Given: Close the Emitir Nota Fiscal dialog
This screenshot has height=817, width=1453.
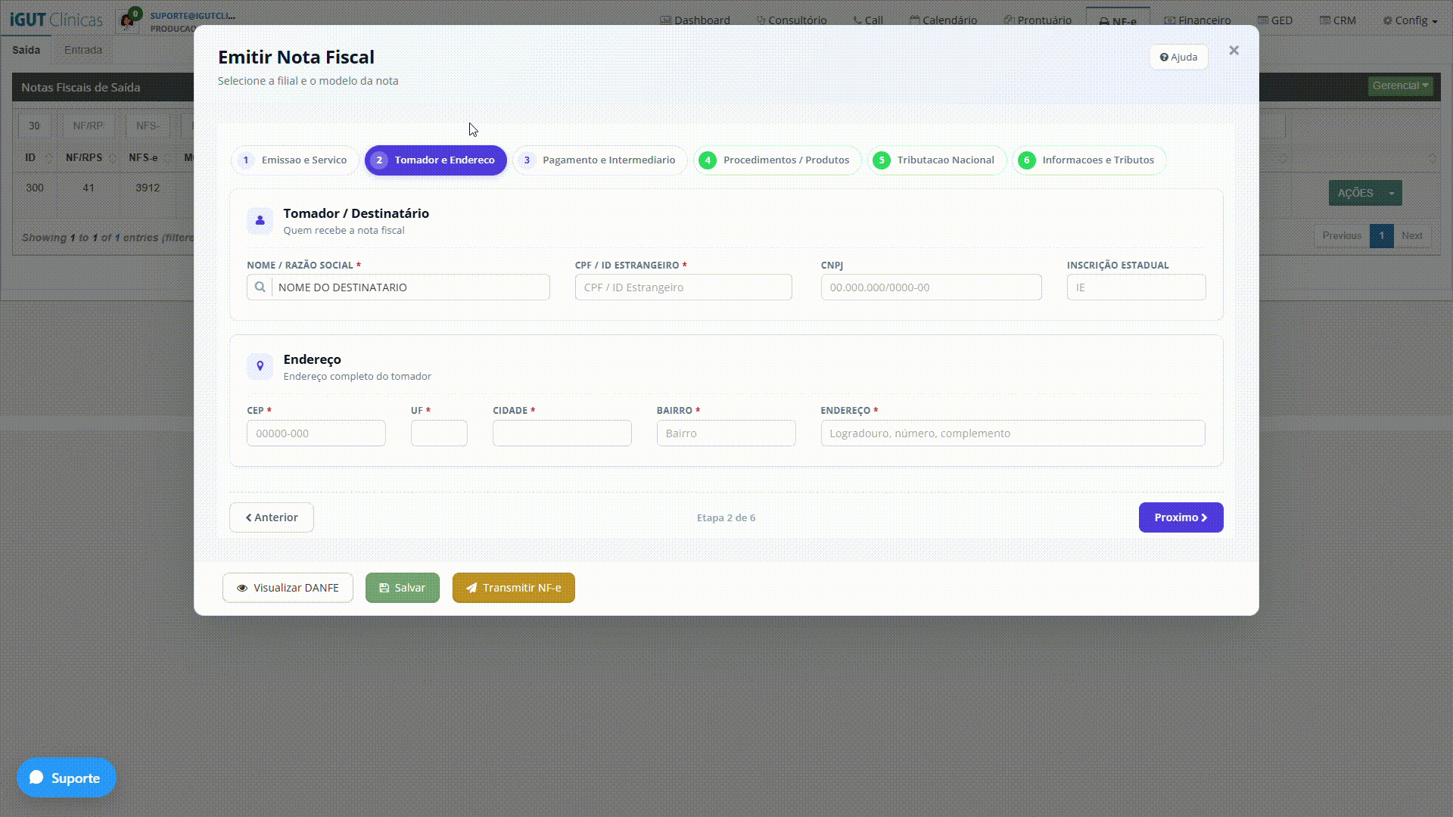Looking at the screenshot, I should coord(1234,50).
